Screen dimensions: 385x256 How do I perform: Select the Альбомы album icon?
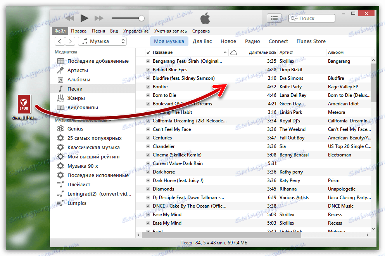coord(60,79)
